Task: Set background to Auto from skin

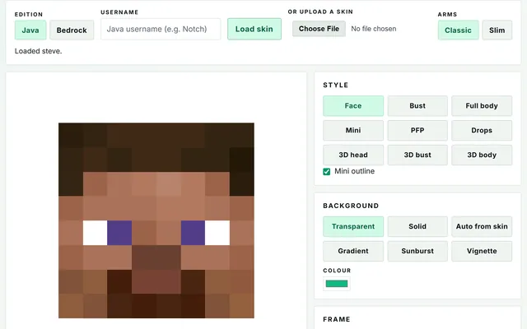Action: click(x=482, y=227)
